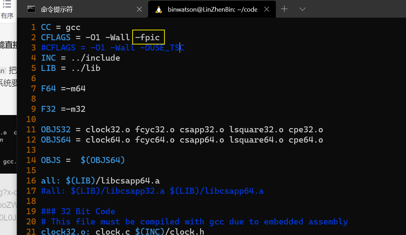Screen dimensions: 406x235
Task: Click the Command Prompt icon on the first tab
Action: [x=31, y=9]
